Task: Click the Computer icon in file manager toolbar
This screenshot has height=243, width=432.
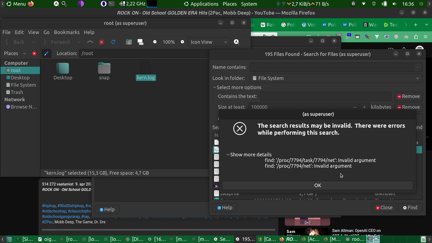Action: (x=140, y=42)
